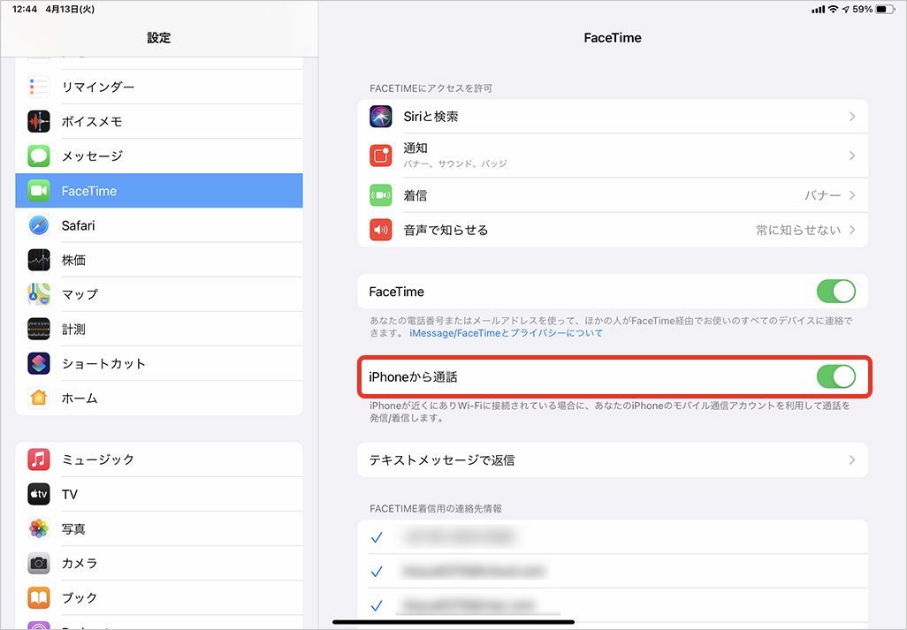Select メッセージ in settings list

coord(159,156)
